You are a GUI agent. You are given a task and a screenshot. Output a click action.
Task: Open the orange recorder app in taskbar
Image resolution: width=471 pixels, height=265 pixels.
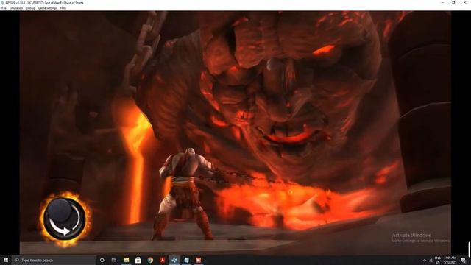pyautogui.click(x=198, y=260)
